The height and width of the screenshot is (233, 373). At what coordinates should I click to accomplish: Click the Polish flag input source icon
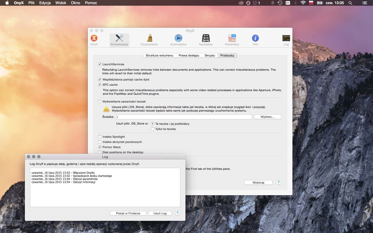tap(311, 3)
